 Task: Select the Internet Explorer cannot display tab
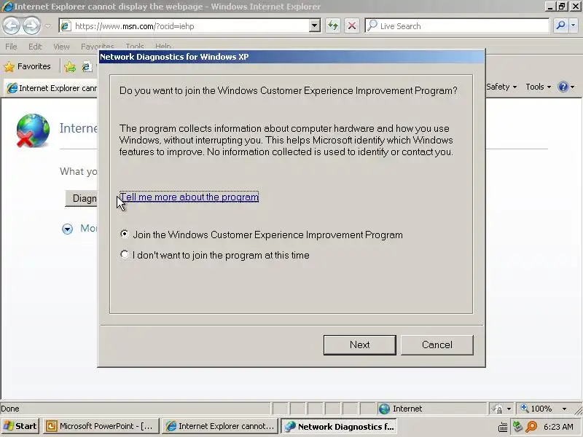pos(51,88)
